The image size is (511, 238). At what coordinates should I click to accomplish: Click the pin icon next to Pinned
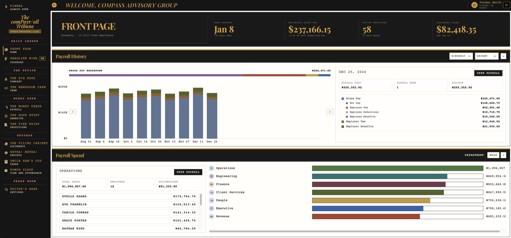coord(6,7)
